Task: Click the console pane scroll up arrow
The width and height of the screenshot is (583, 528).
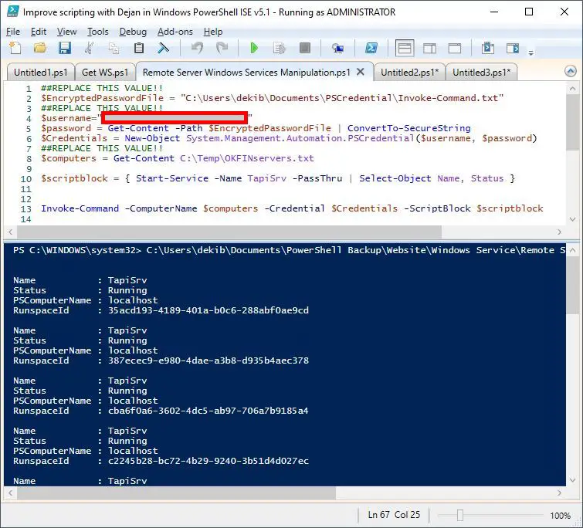Action: point(572,250)
